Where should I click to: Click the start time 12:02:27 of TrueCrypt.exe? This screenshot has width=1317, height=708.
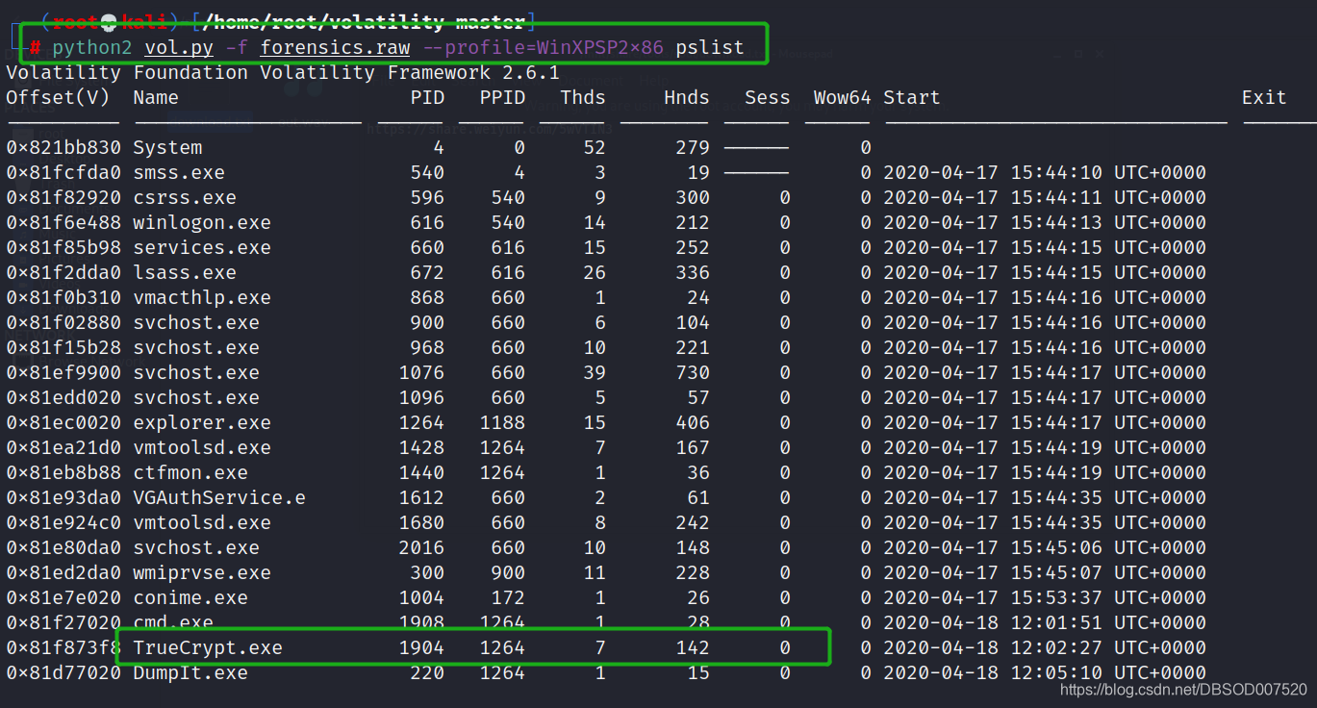point(1056,647)
